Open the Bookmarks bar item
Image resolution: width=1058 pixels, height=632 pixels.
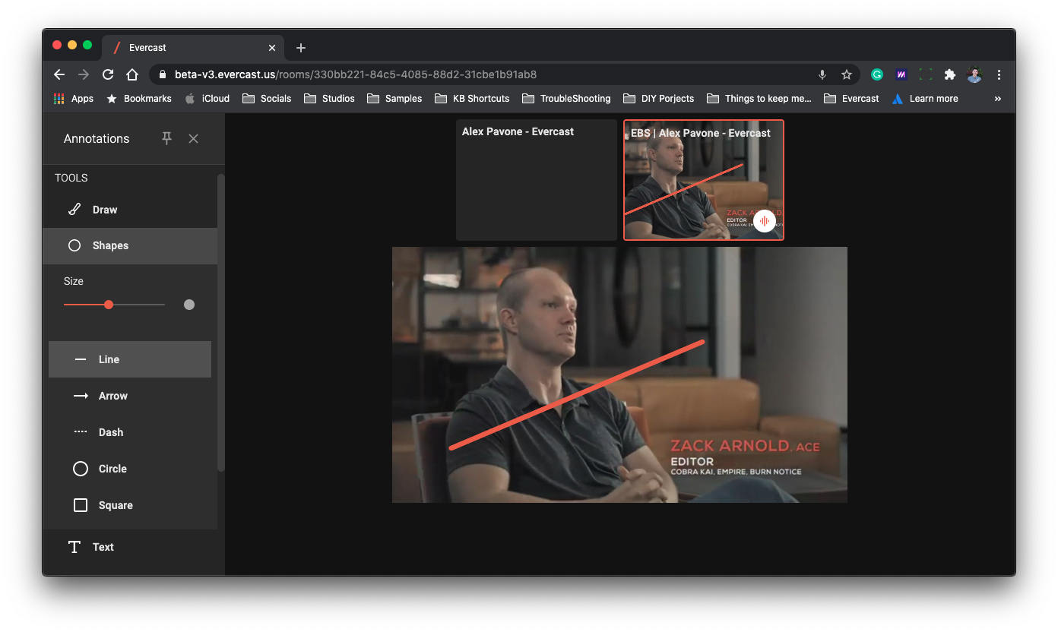139,98
